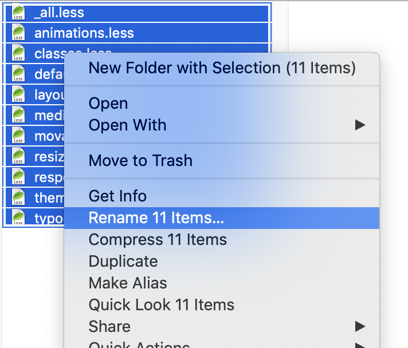Click the LESS icon beside them… file

point(18,197)
